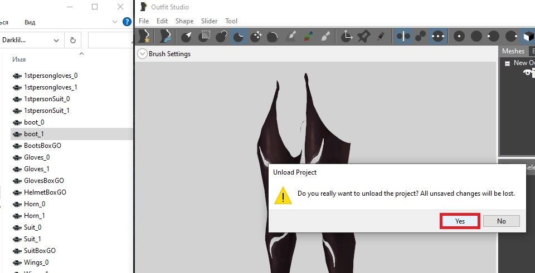535x273 pixels.
Task: Click the Load Project toolbar icon
Action: (165, 37)
